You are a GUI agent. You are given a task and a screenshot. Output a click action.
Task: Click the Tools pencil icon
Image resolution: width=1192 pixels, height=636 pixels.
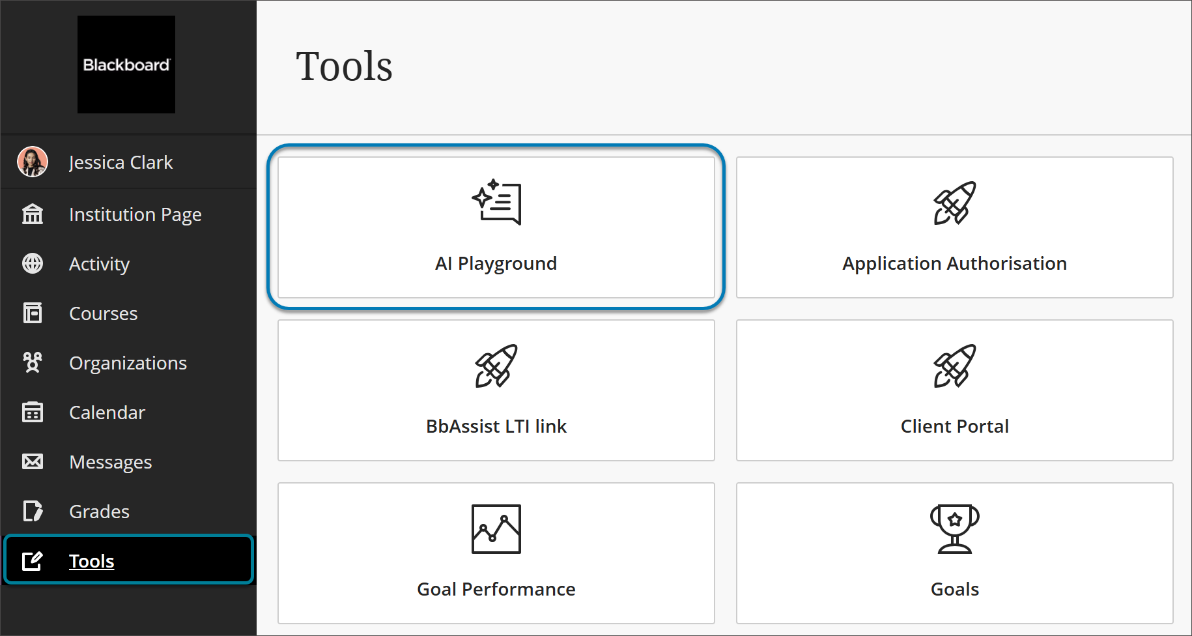[x=33, y=560]
